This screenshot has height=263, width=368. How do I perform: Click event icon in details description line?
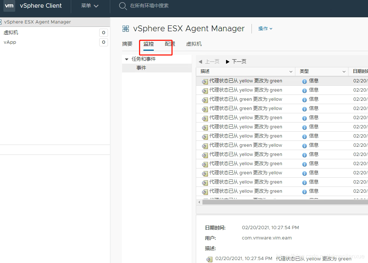[x=209, y=259]
